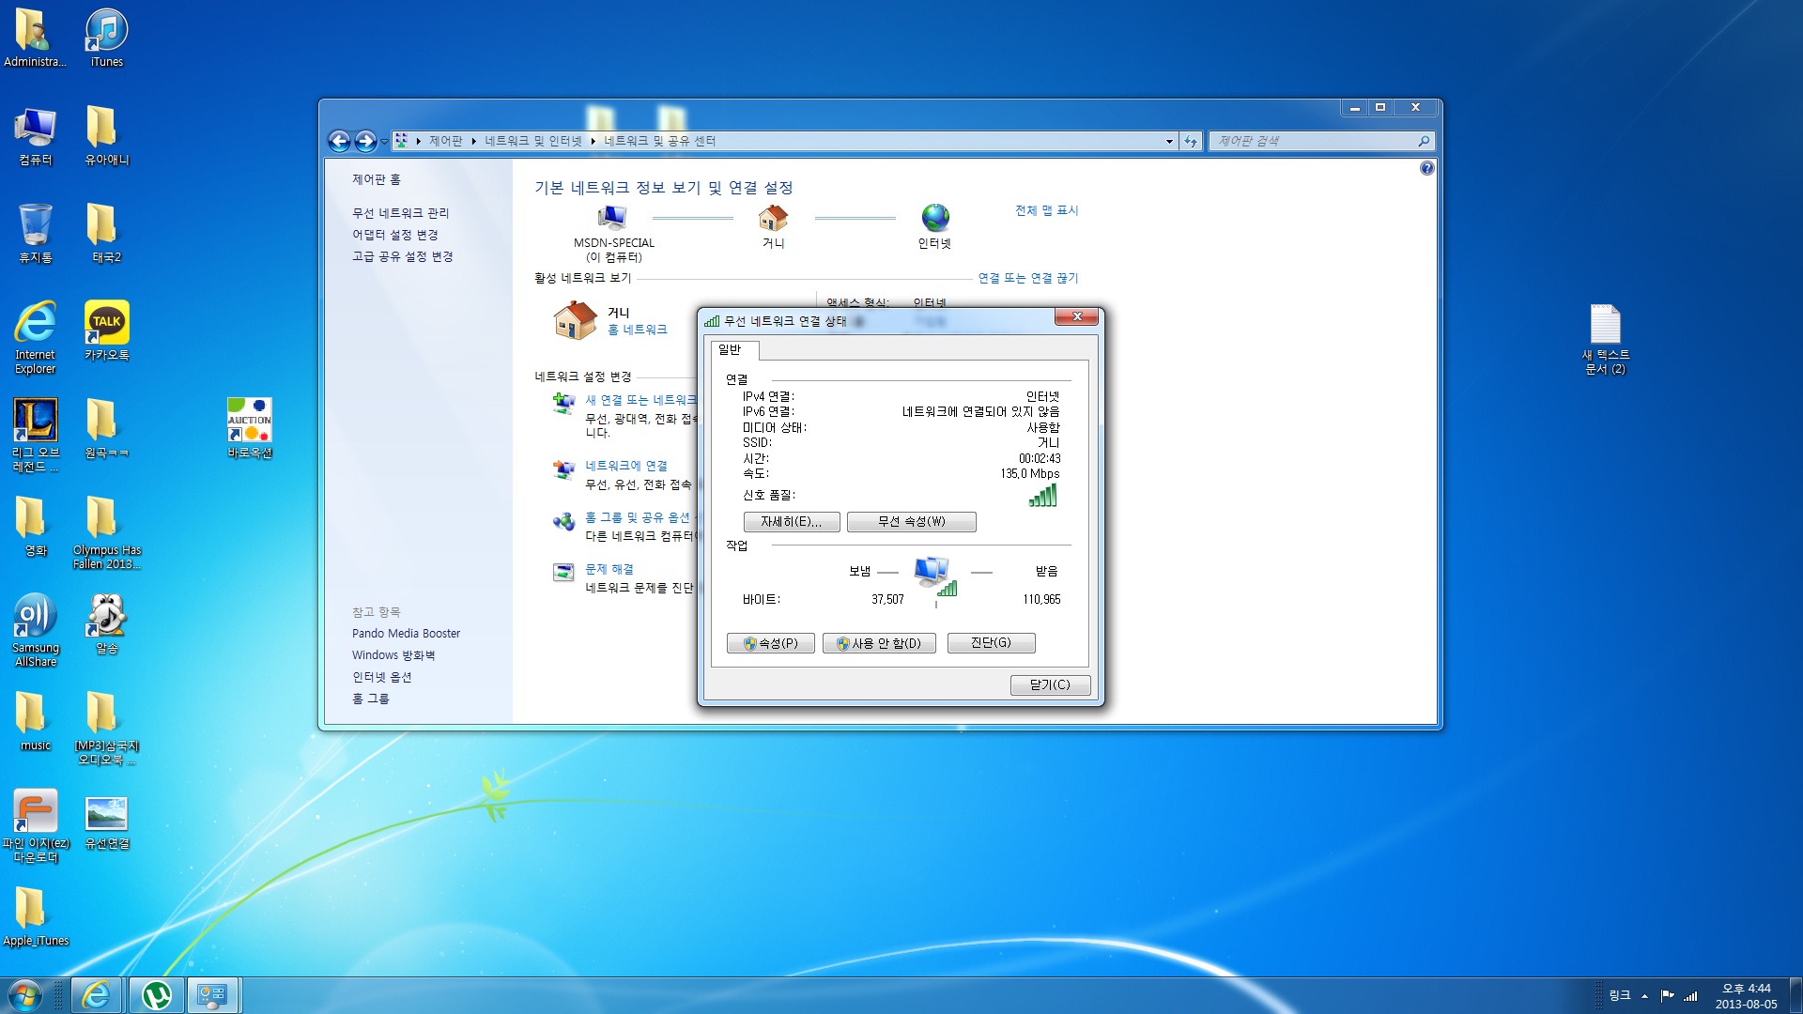Select the 바로옥션 Auction shortcut icon

point(249,428)
